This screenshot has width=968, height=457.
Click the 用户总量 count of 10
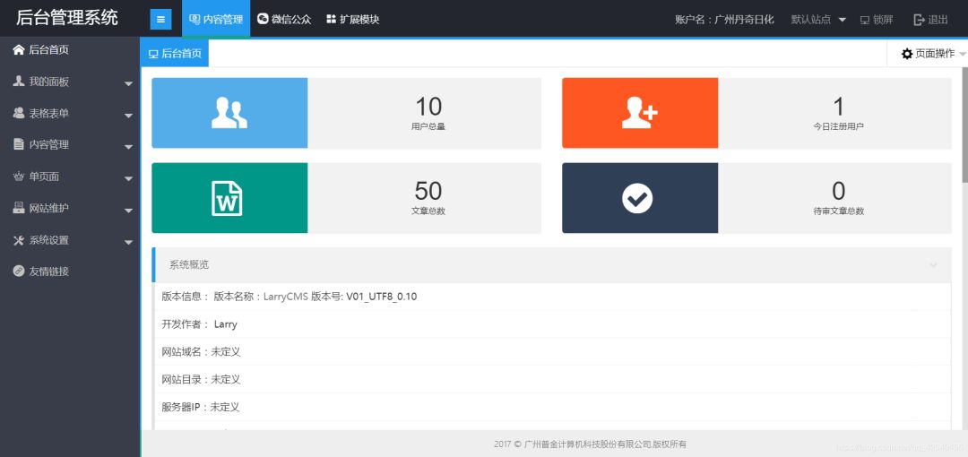tap(428, 107)
